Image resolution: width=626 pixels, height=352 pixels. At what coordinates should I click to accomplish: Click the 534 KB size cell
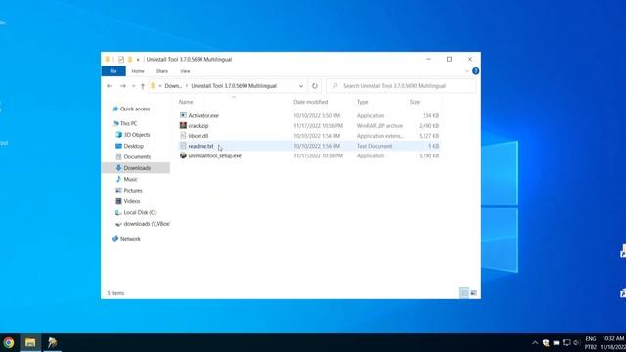click(430, 115)
